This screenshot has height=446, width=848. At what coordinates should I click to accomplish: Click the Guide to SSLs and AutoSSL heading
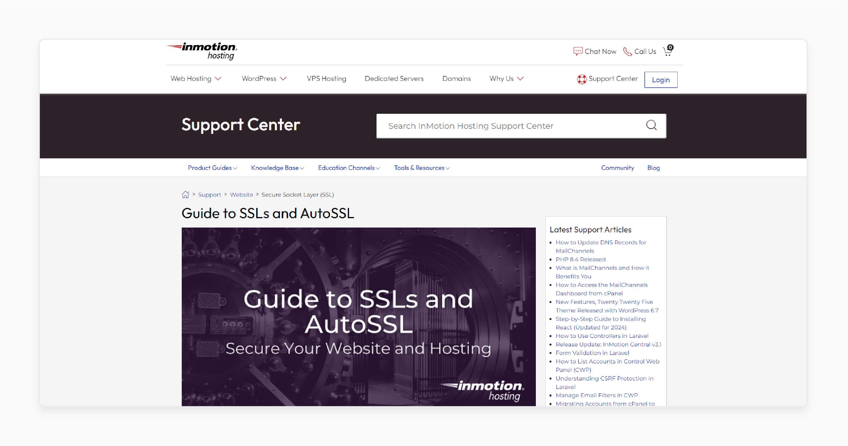(268, 213)
